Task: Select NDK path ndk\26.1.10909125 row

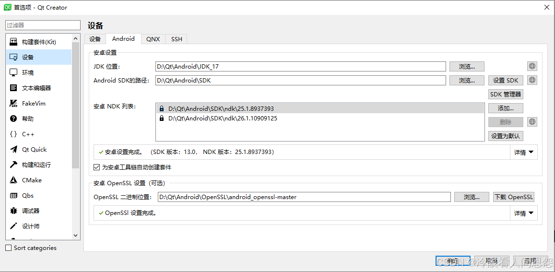Action: pyautogui.click(x=319, y=118)
